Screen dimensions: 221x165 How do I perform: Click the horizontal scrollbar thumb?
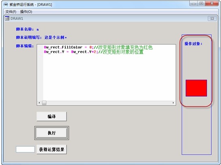click(44, 103)
